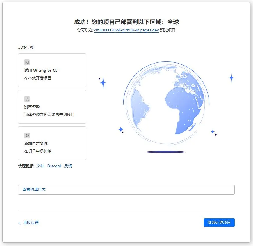Click the terminal icon on Wrangler CLI card
The height and width of the screenshot is (246, 253).
coord(27,62)
